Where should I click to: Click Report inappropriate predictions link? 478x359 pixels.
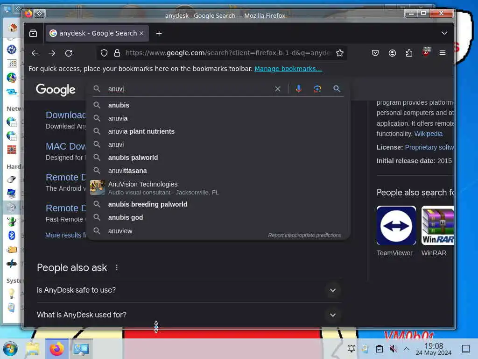pyautogui.click(x=304, y=236)
